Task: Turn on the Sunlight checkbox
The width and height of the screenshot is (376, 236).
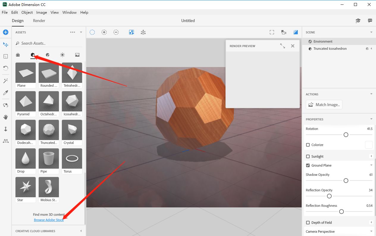Action: (308, 156)
